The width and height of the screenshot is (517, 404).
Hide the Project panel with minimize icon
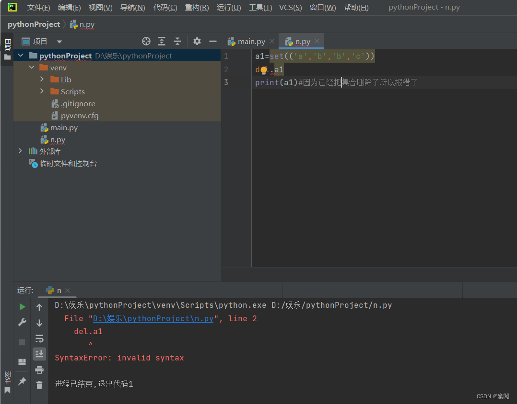pos(213,42)
